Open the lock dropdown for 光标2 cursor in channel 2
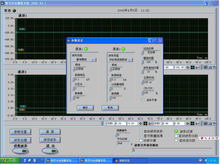The image size is (220, 165). (x=197, y=123)
